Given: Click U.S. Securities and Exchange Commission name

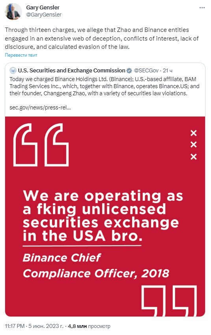Looking at the screenshot, I should click(x=71, y=70).
